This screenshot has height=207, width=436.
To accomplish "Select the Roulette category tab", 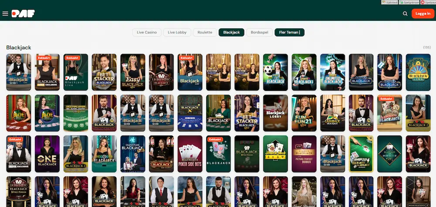I will 205,33.
